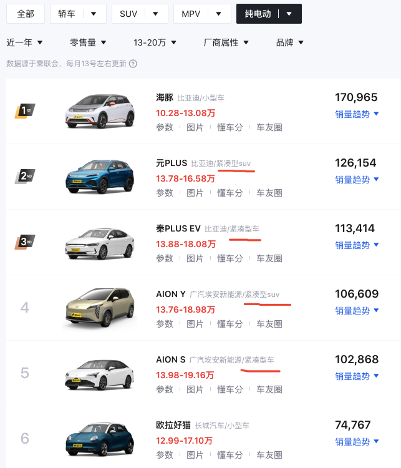The width and height of the screenshot is (401, 468).
Task: Change the 13-20万 price range filter
Action: coord(155,42)
